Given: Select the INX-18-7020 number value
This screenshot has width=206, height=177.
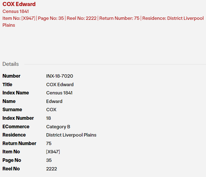Looking at the screenshot, I should [x=60, y=76].
